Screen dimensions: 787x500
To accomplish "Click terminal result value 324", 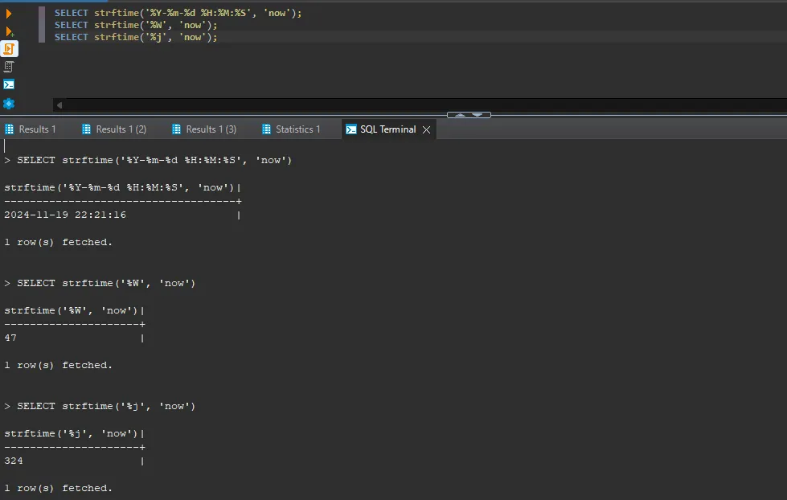I will point(14,461).
